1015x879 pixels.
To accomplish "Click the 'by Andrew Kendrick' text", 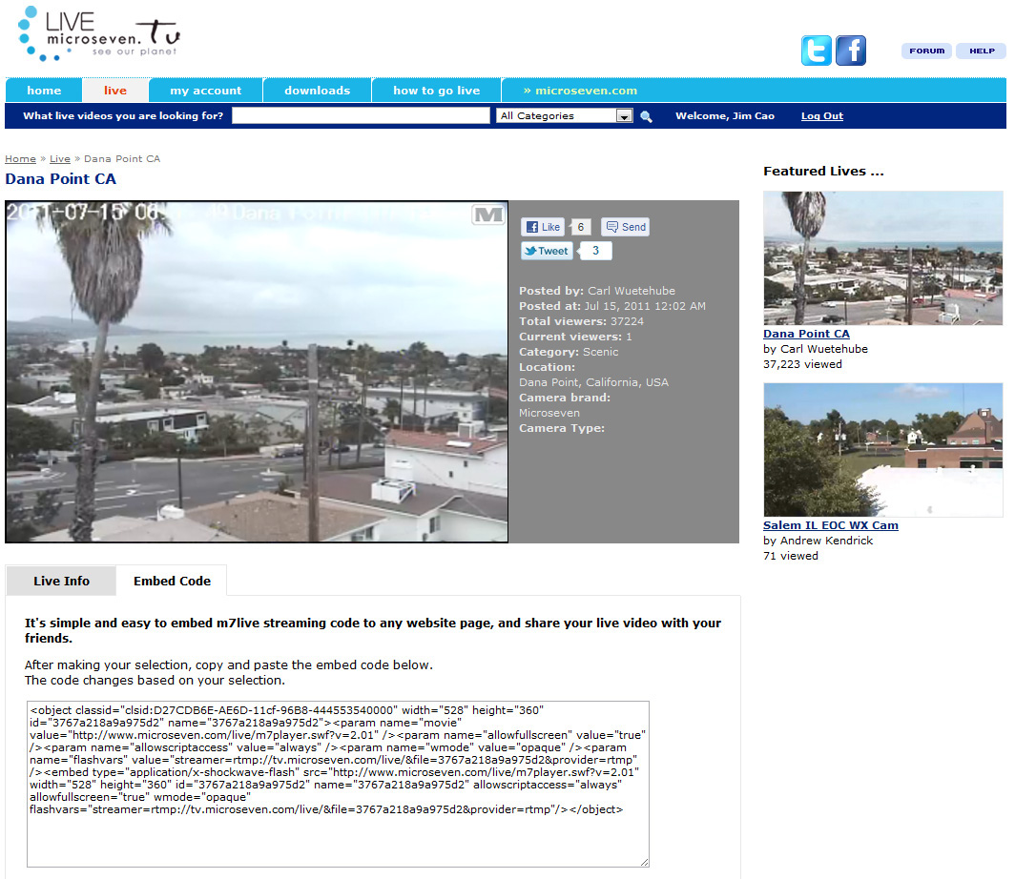I will (x=818, y=541).
